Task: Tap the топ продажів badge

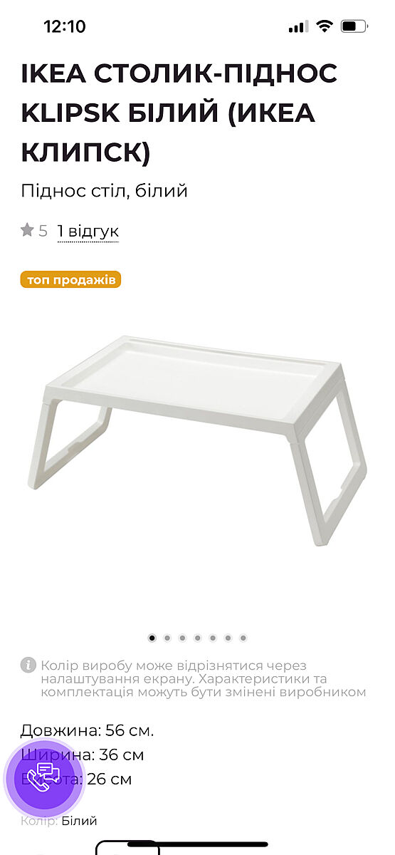Action: click(70, 279)
